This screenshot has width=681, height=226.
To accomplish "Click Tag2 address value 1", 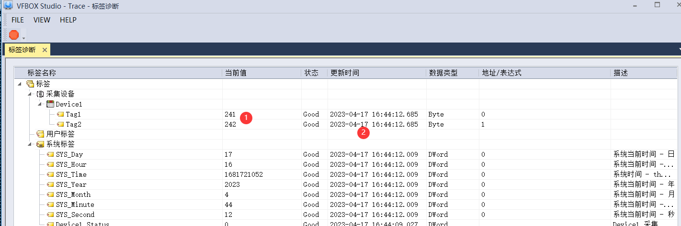I will click(x=483, y=124).
